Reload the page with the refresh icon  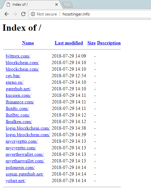click(x=23, y=14)
